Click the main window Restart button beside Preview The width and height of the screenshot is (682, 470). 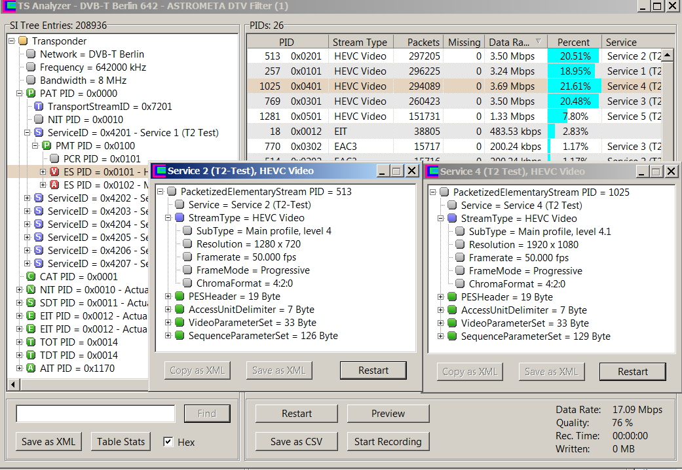(296, 414)
